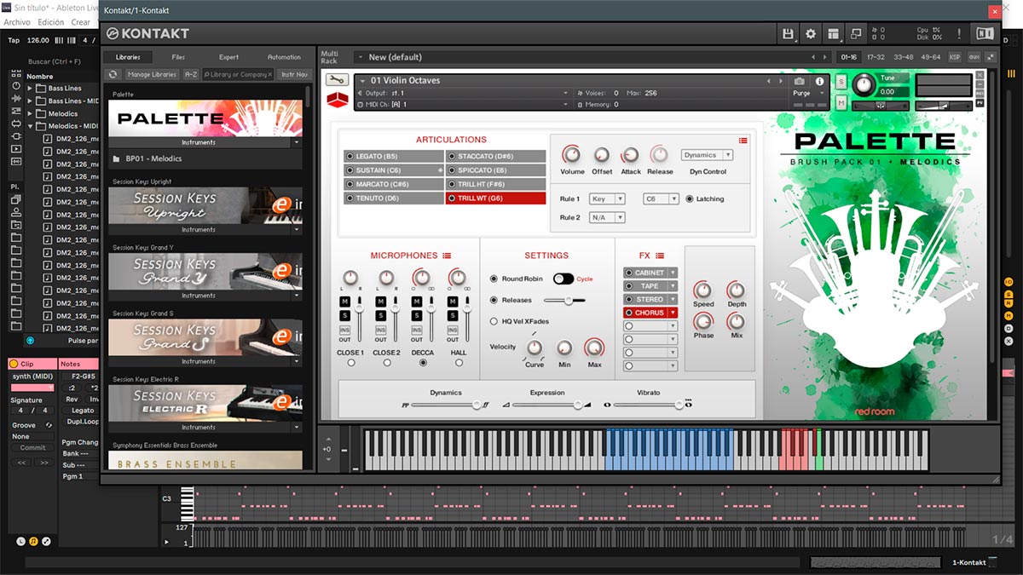Image resolution: width=1023 pixels, height=575 pixels.
Task: Click the Volume knob
Action: 572,155
